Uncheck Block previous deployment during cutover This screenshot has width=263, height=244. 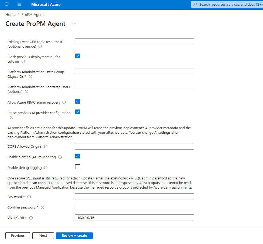pyautogui.click(x=78, y=56)
